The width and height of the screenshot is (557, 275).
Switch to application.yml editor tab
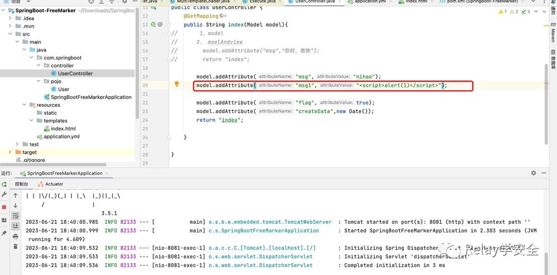tap(367, 2)
